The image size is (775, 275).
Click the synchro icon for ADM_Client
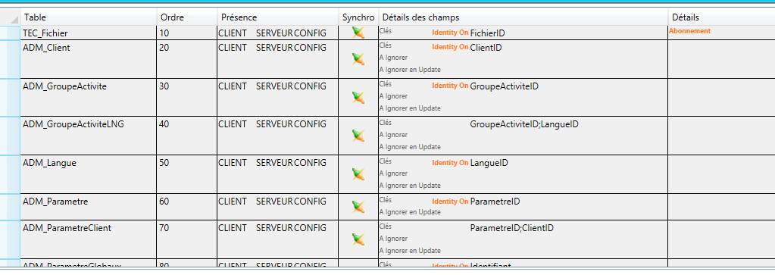coord(358,59)
